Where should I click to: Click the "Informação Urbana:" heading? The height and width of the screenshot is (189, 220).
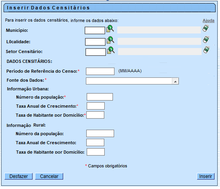pos(28,89)
